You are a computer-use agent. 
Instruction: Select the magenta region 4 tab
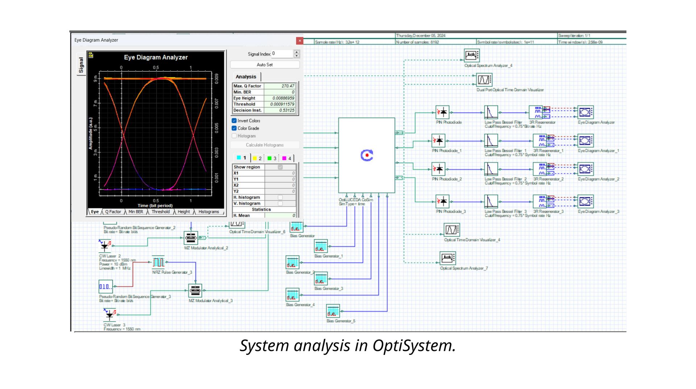287,158
